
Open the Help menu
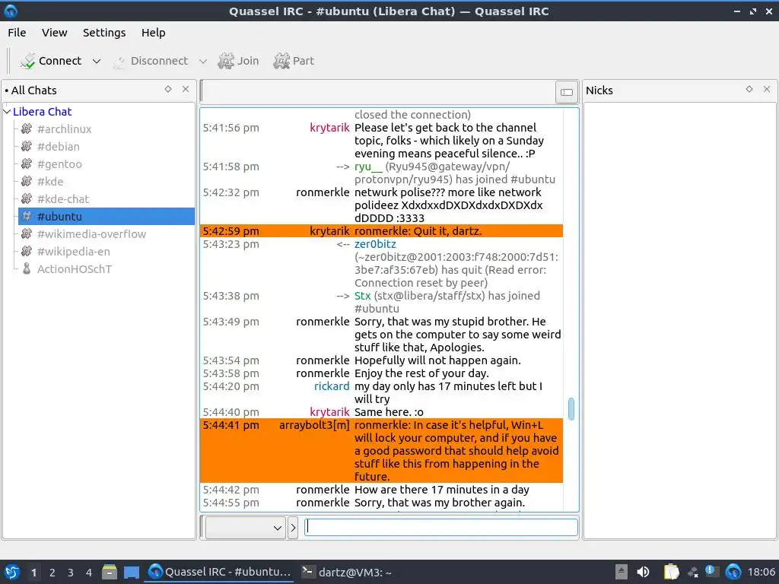pyautogui.click(x=153, y=33)
